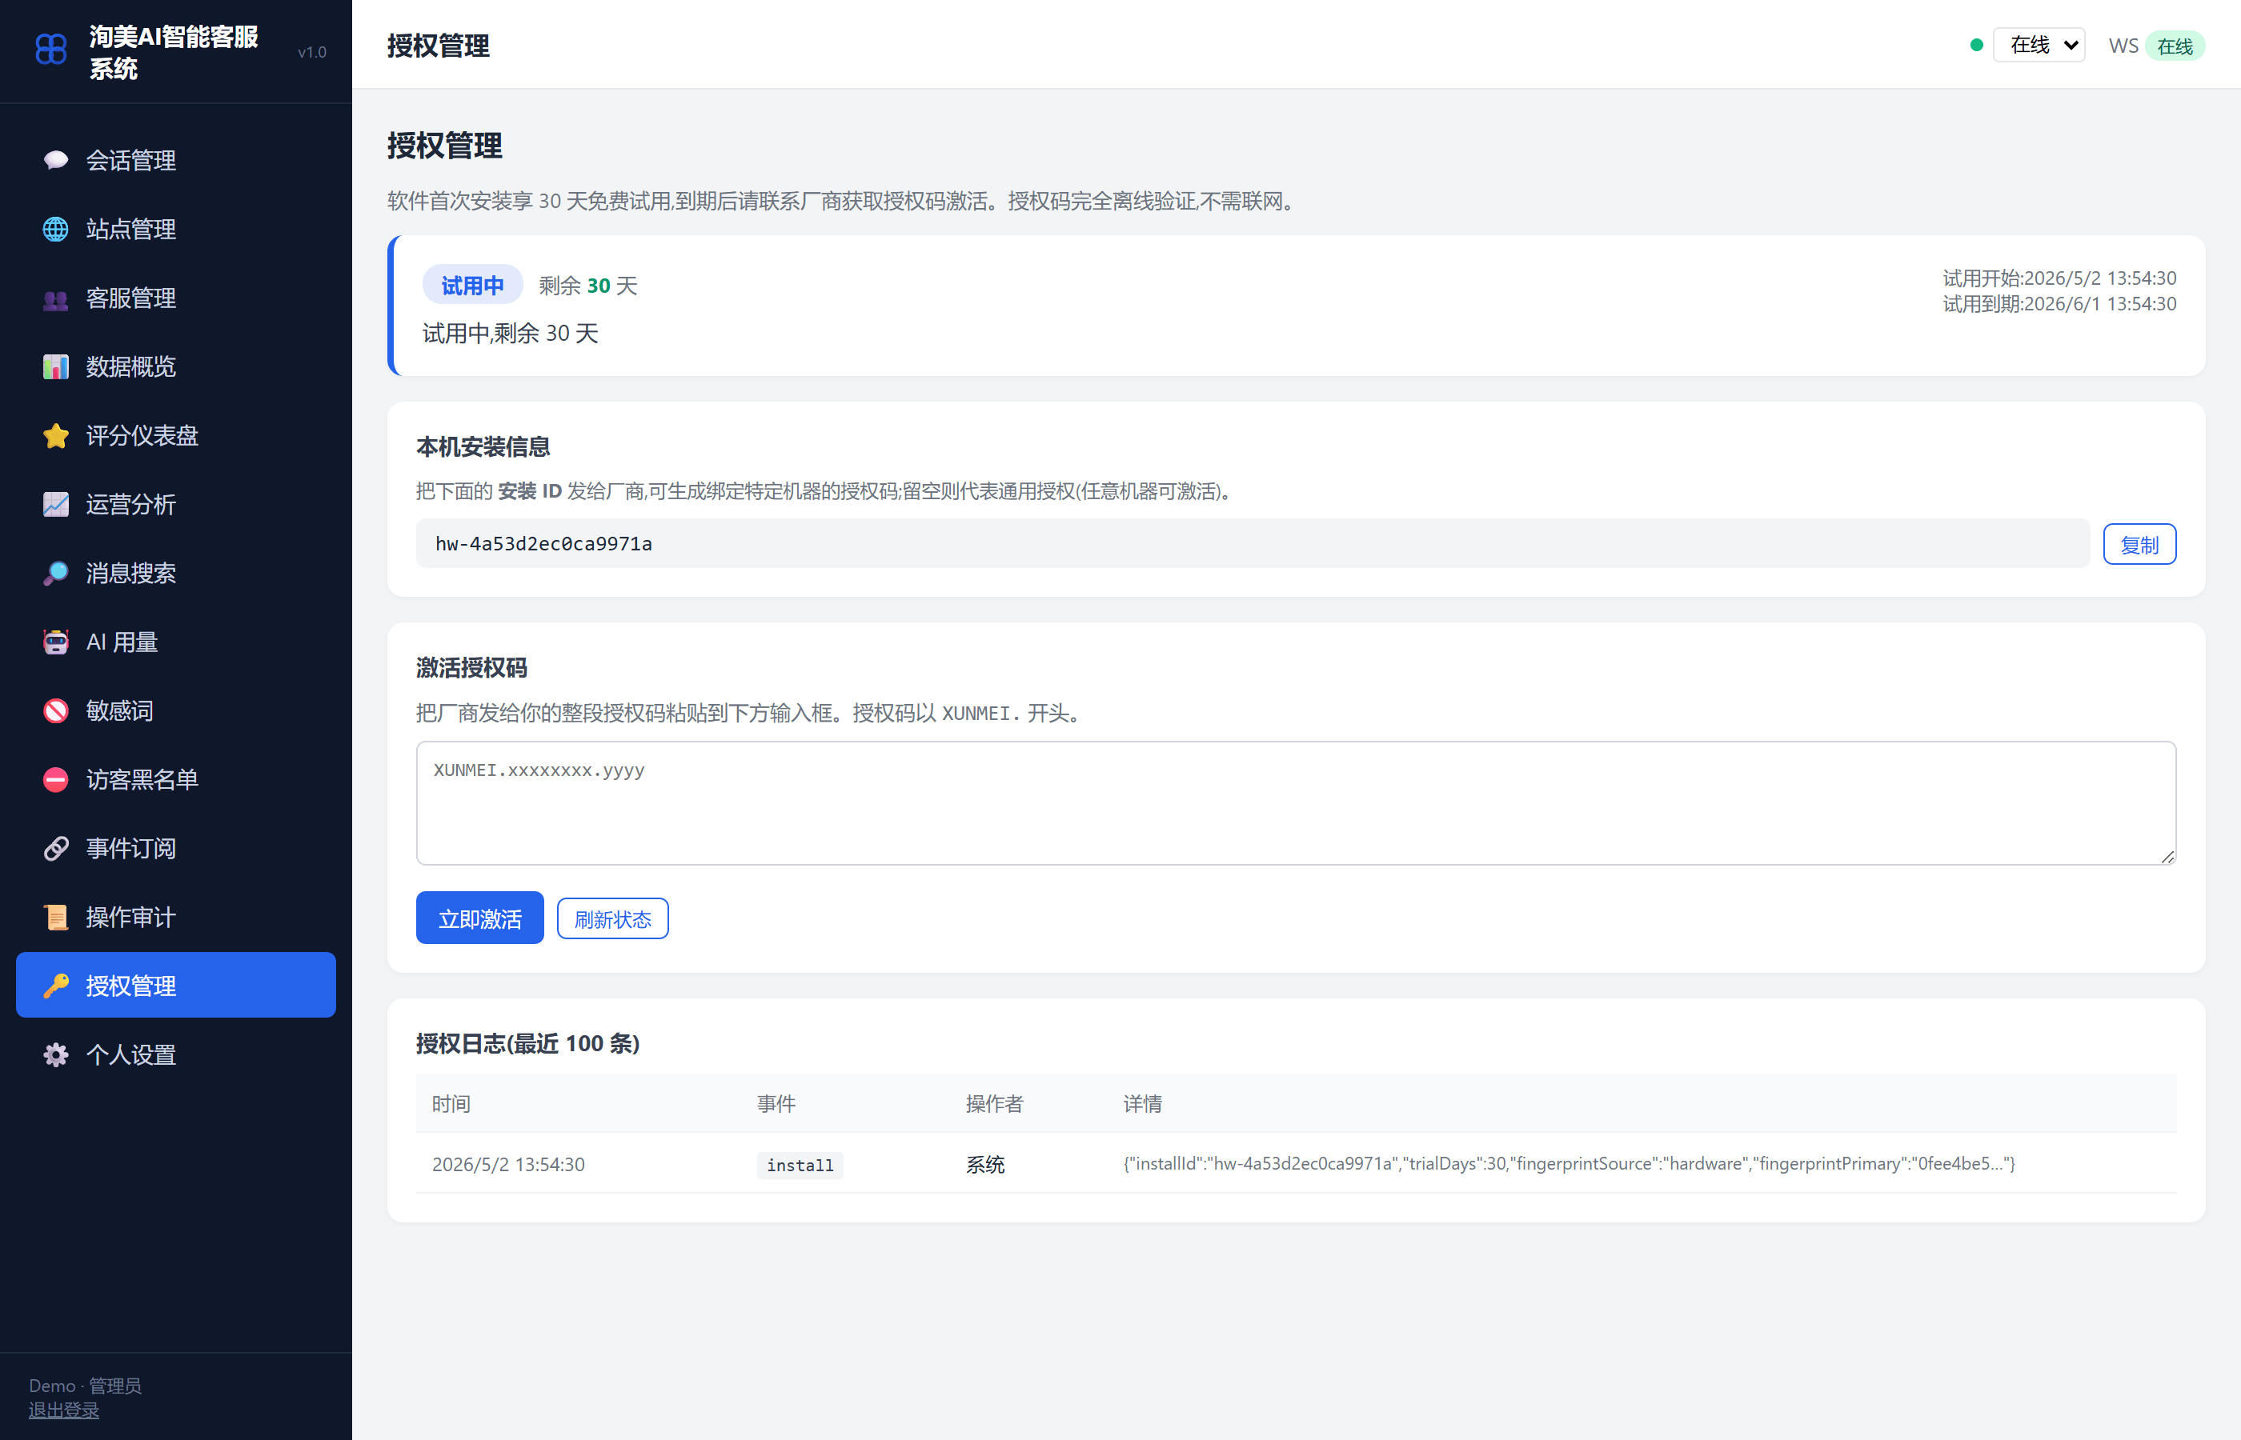Go to 个人设置
Image resolution: width=2241 pixels, height=1440 pixels.
coord(176,1054)
